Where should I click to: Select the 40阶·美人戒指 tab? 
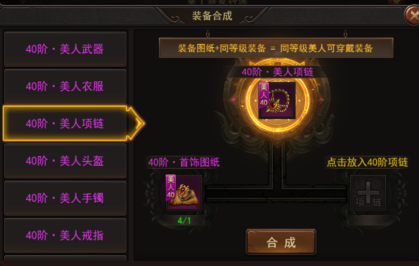pos(65,235)
